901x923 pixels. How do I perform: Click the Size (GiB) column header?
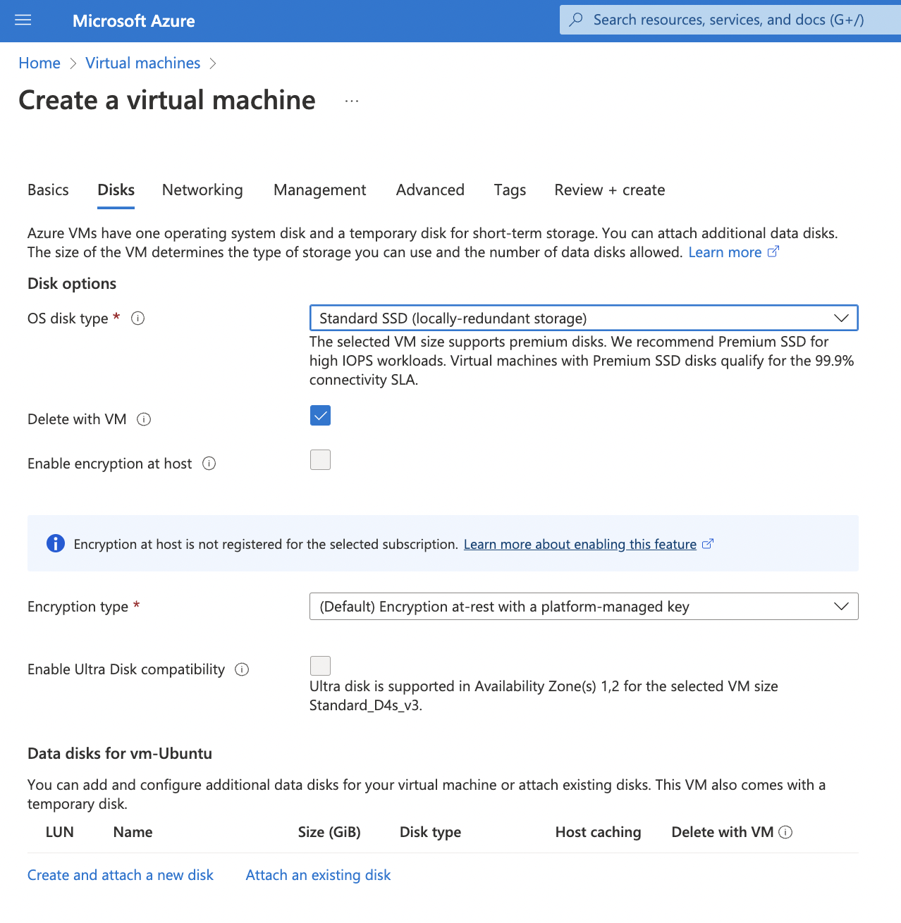(329, 832)
